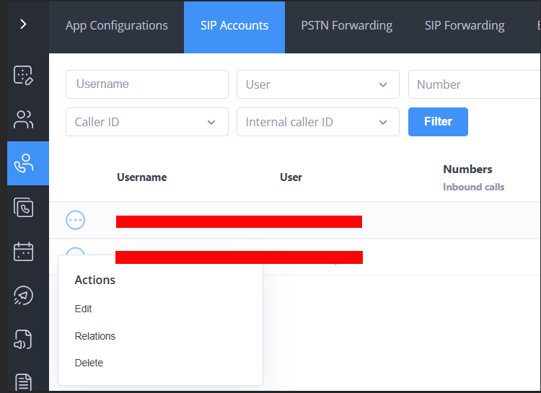Open the SIP Forwarding tab
The height and width of the screenshot is (393, 541).
(465, 26)
